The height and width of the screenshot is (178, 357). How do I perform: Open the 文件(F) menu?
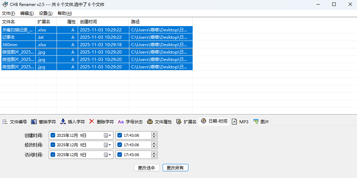(x=8, y=13)
